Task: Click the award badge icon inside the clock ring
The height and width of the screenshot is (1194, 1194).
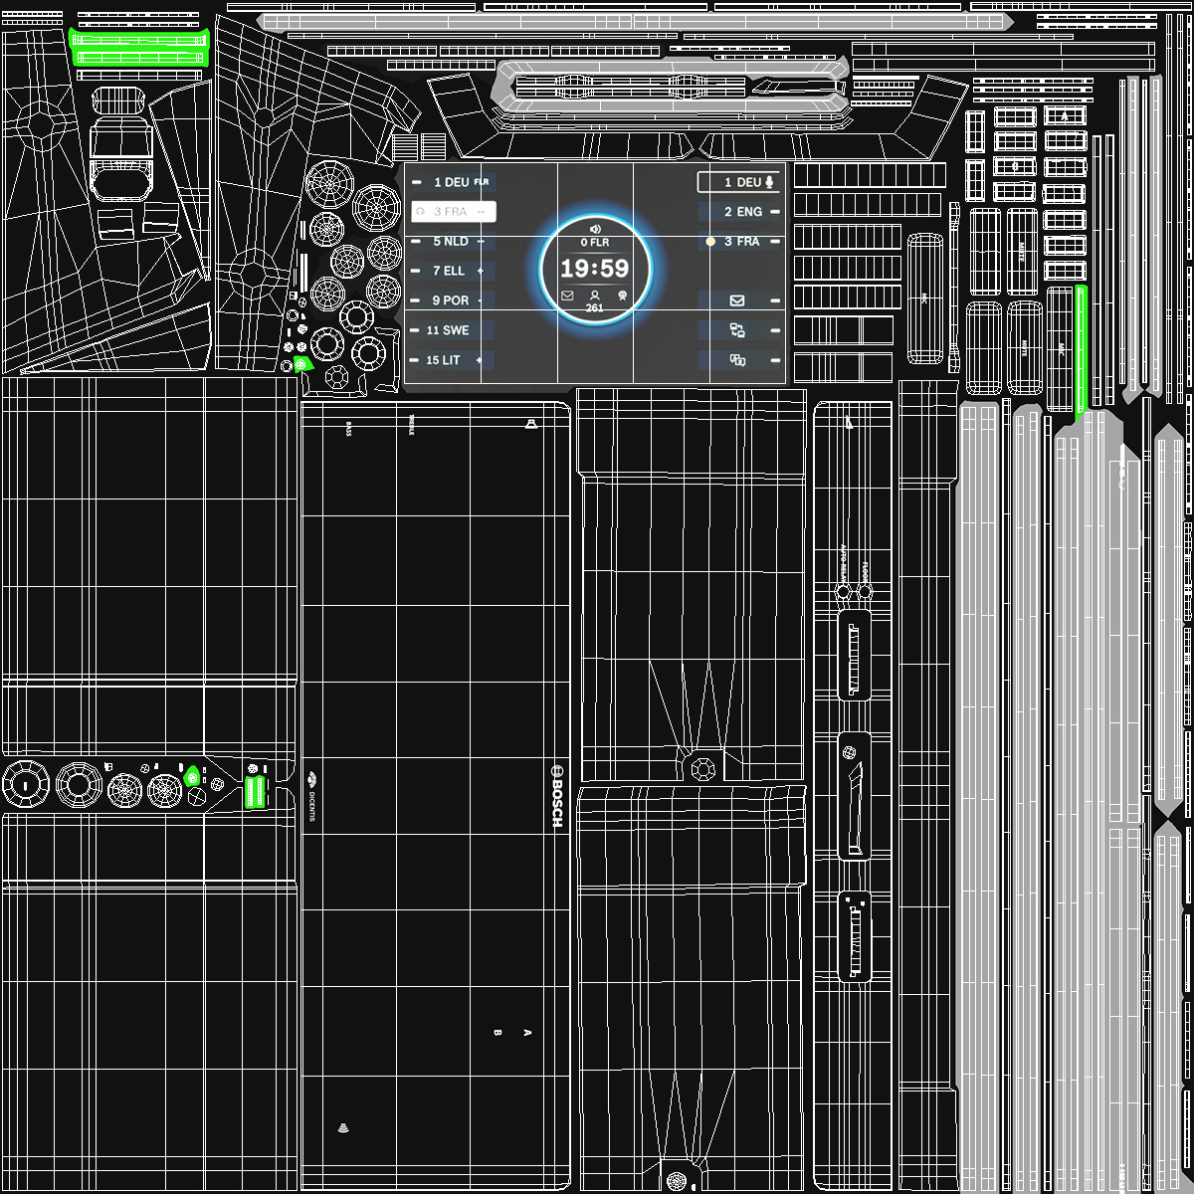Action: (x=622, y=296)
